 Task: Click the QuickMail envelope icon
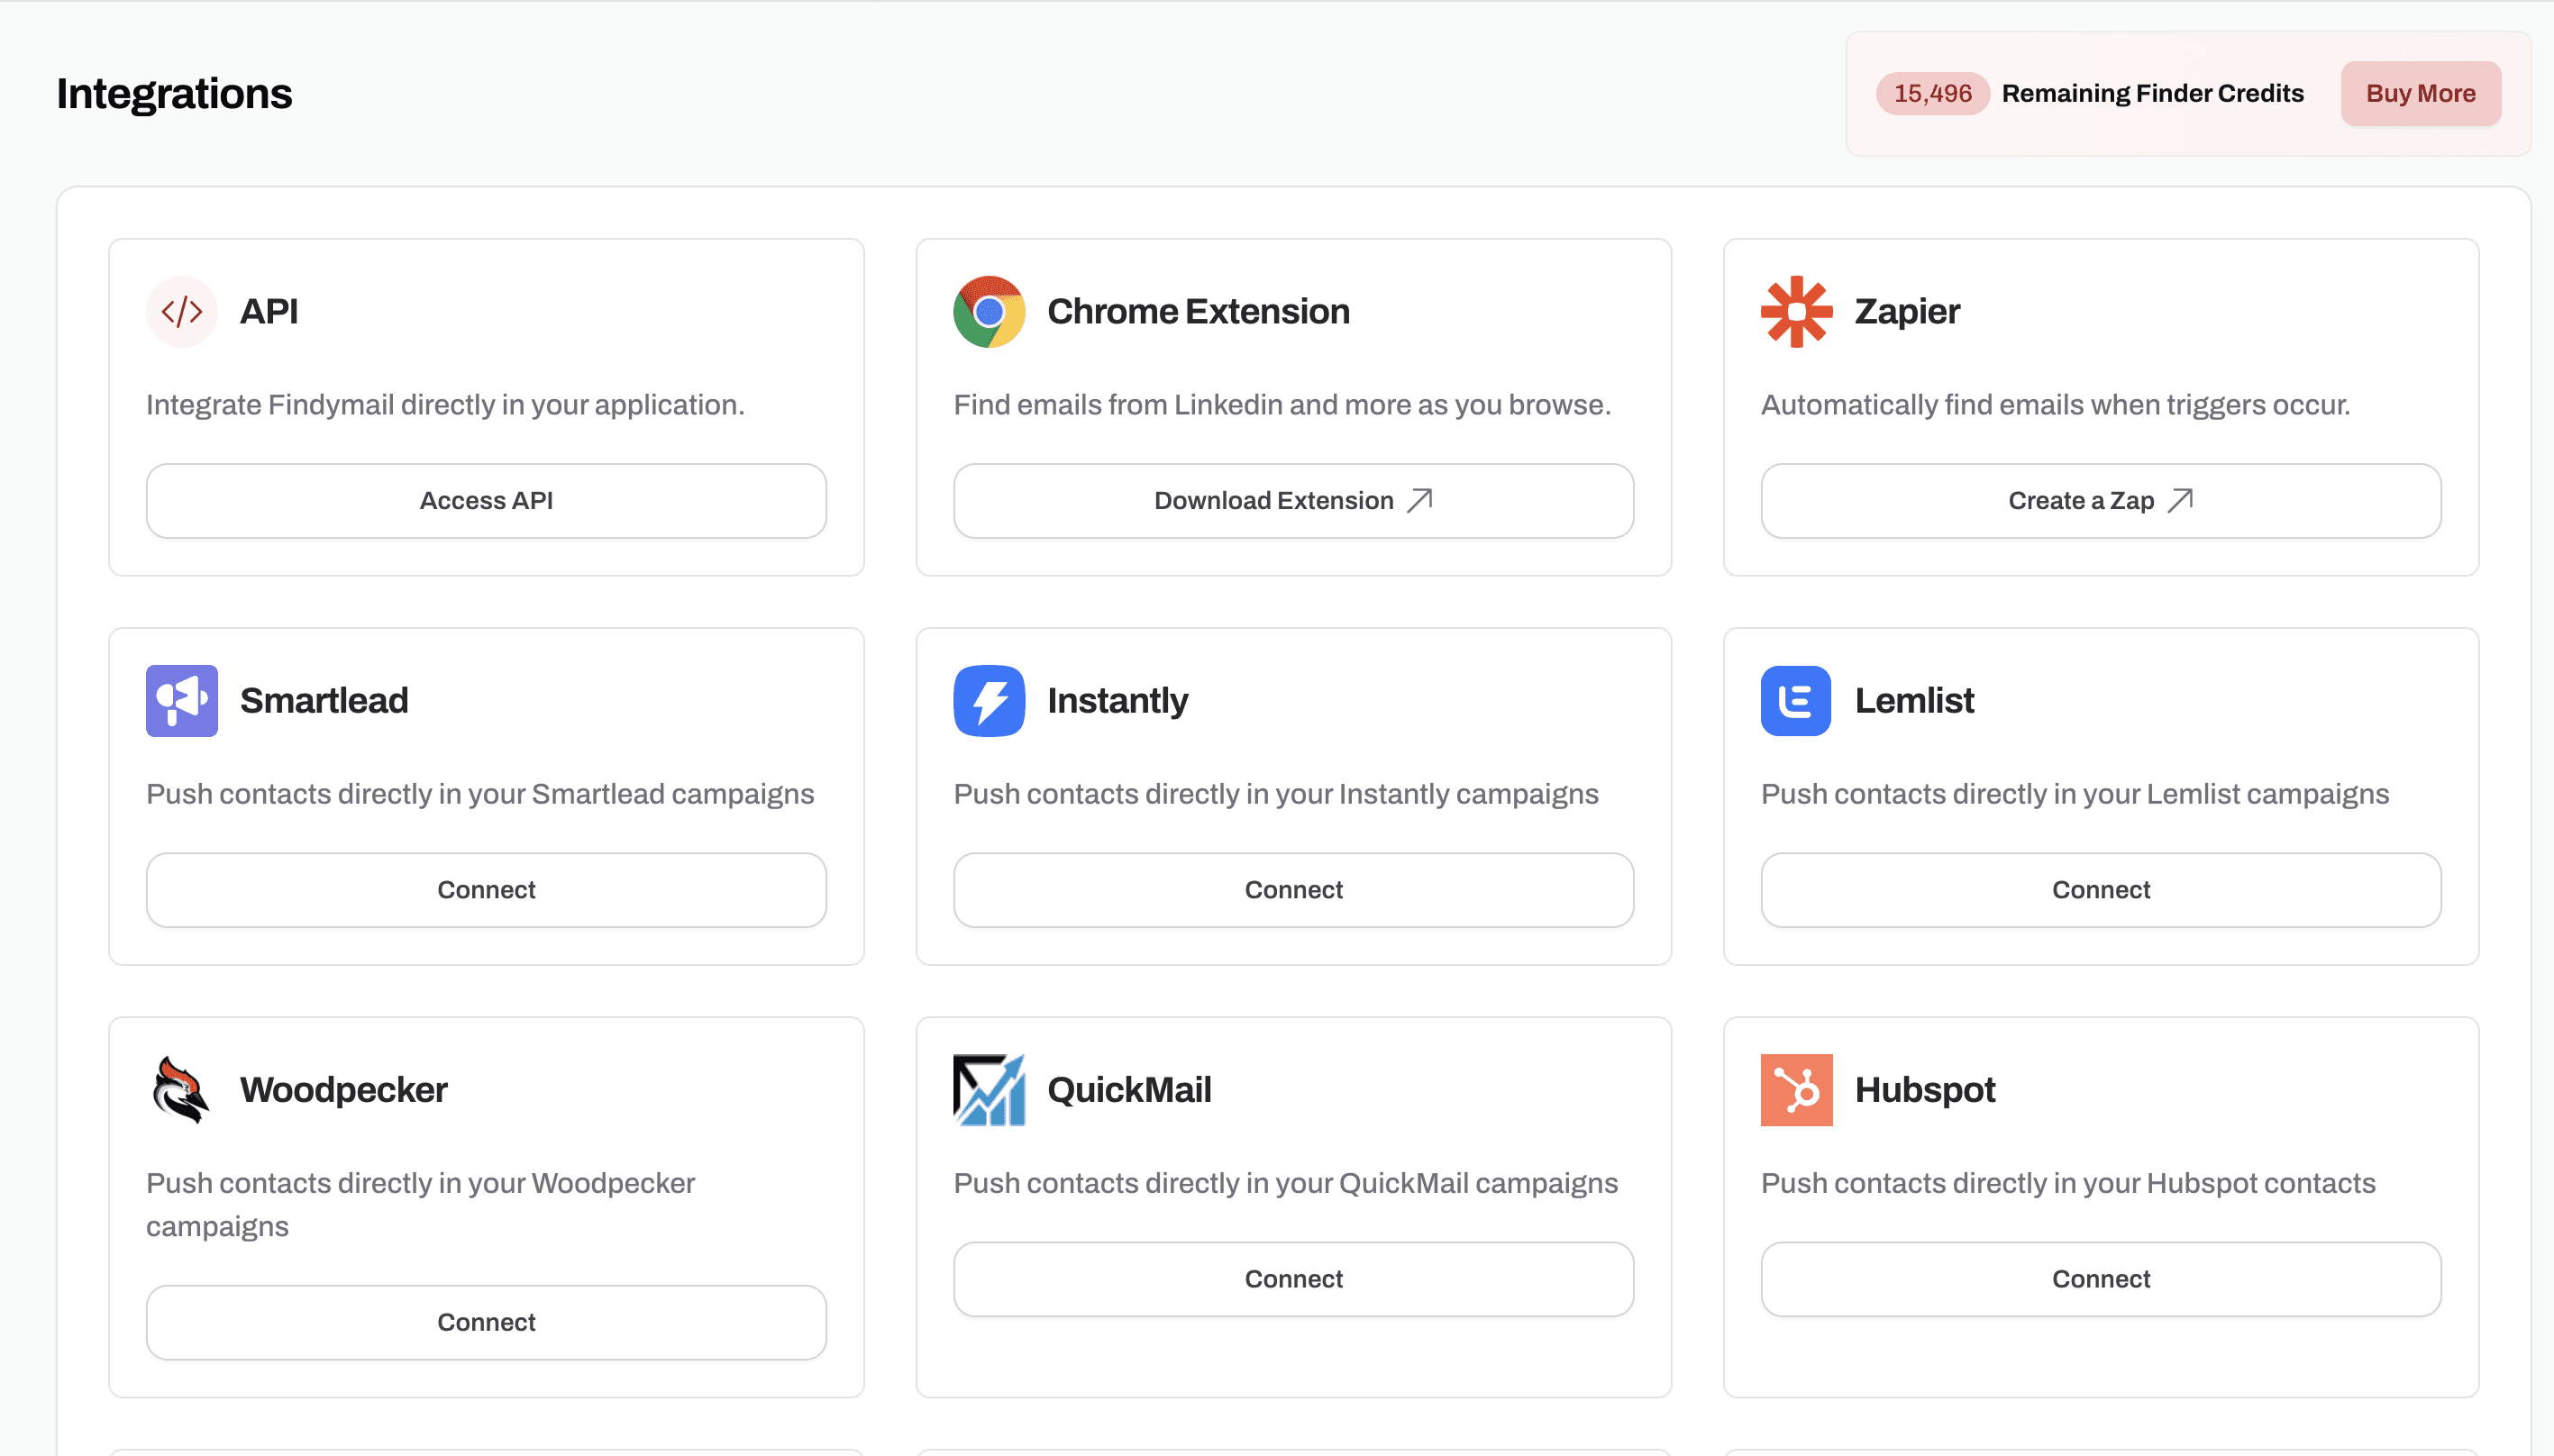[x=989, y=1090]
